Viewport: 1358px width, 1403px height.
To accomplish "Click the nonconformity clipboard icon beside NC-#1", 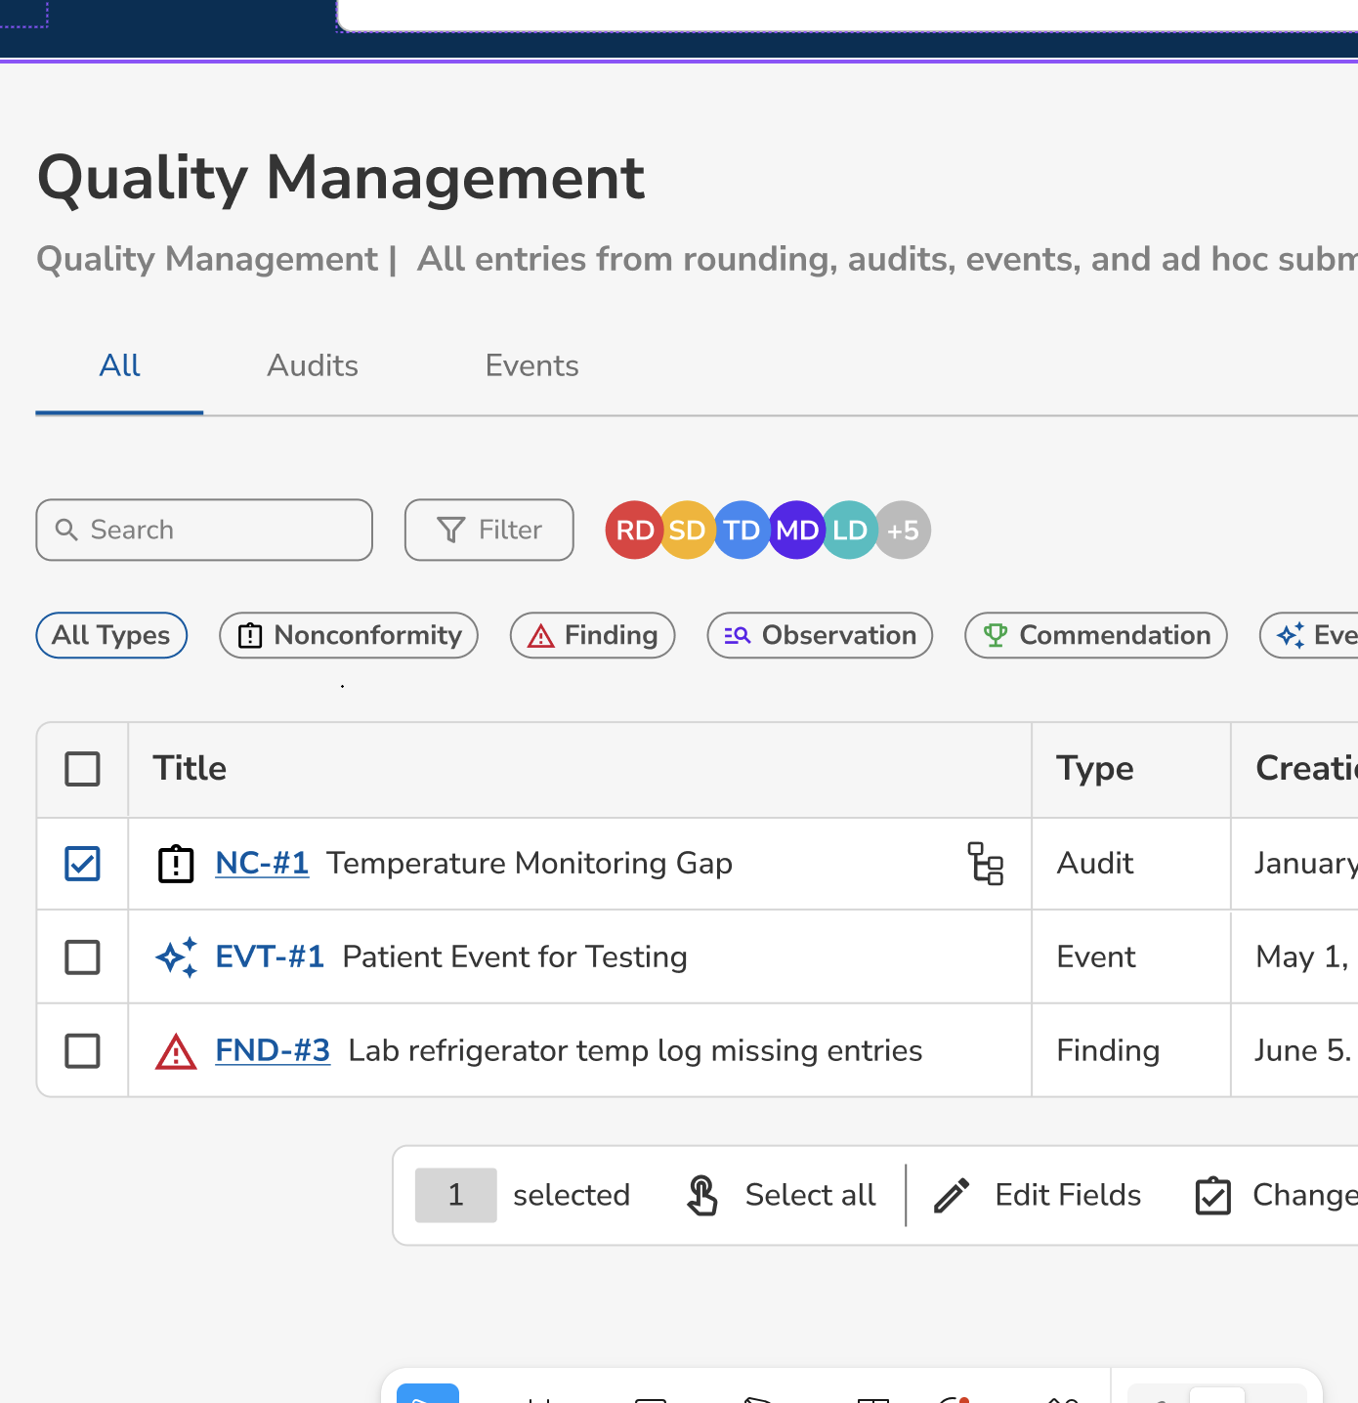I will tap(176, 864).
